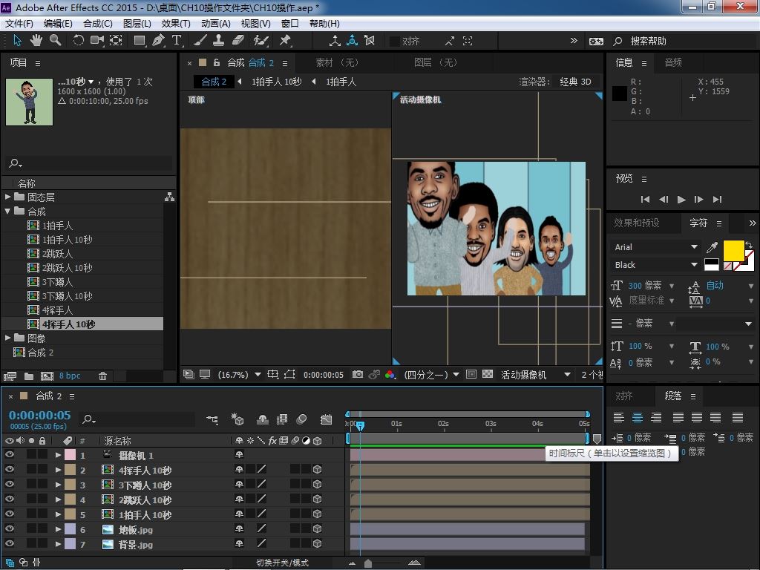Toggle 3D cube switch for 1拍手人 10秒

click(318, 514)
